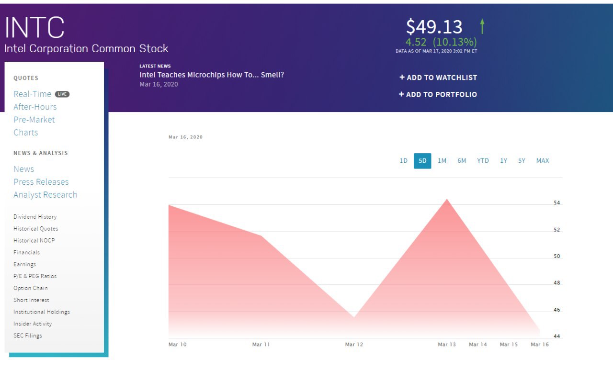Viewport: 613px width, 370px height.
Task: Switch chart to 1D range
Action: pos(403,161)
